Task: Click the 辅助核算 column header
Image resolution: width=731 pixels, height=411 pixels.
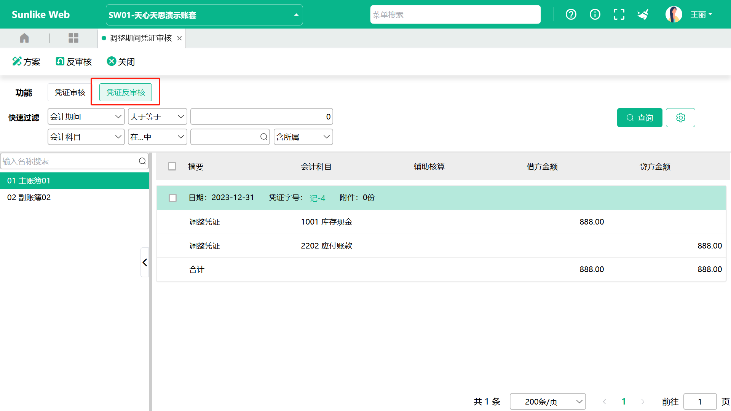Action: (x=429, y=167)
